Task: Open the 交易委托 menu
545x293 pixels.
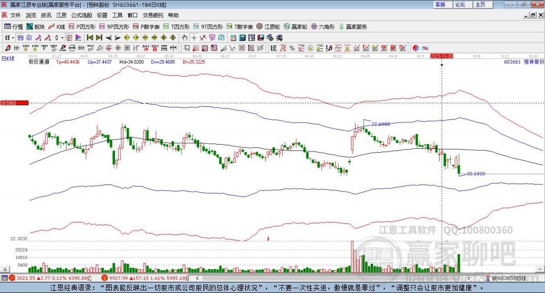Action: 153,15
